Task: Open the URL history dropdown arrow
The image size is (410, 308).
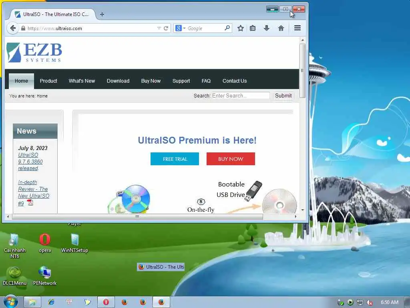Action: (159, 28)
